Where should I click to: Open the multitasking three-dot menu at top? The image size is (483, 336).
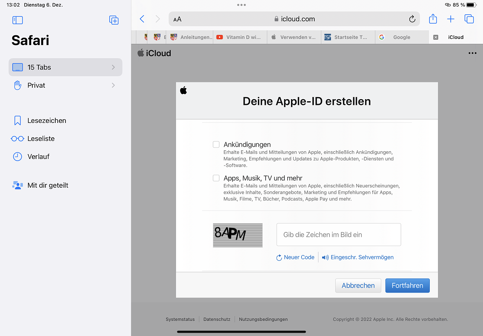[x=241, y=5]
